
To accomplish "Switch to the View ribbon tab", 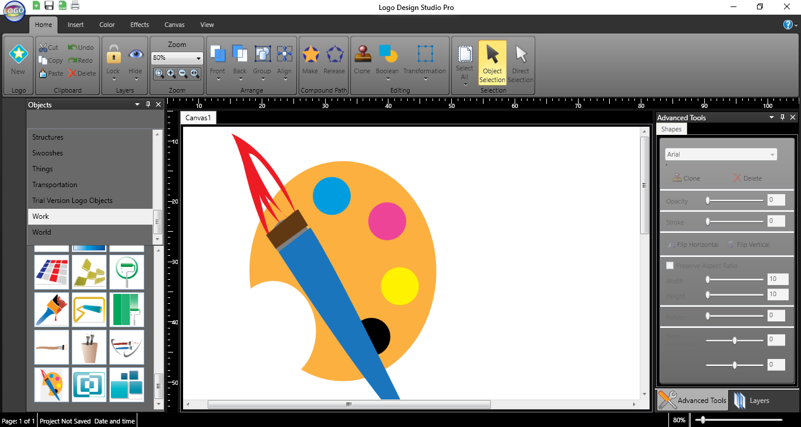I will [207, 25].
